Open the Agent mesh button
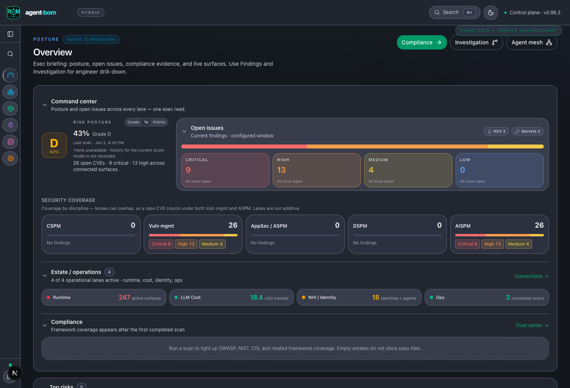This screenshot has width=570, height=388. (x=532, y=42)
